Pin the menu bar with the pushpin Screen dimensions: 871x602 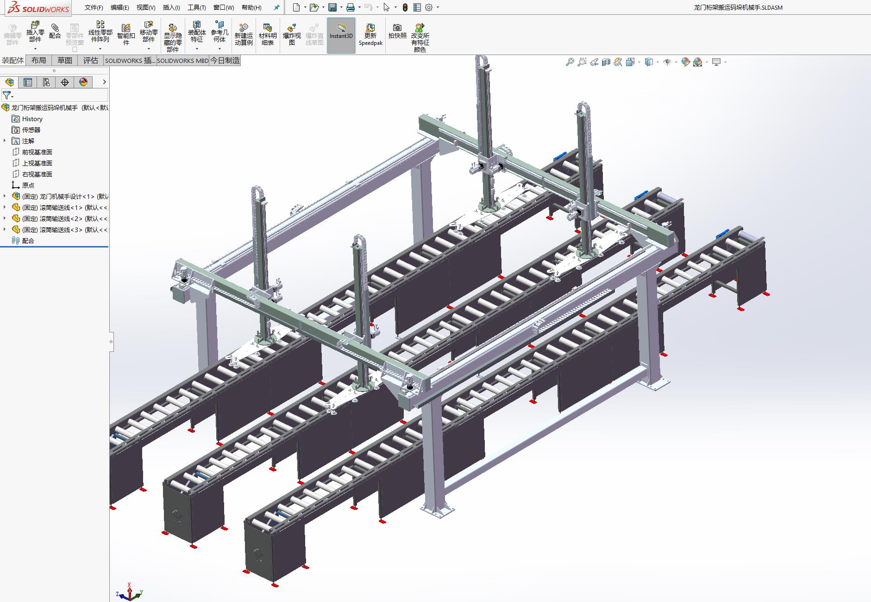(x=277, y=7)
